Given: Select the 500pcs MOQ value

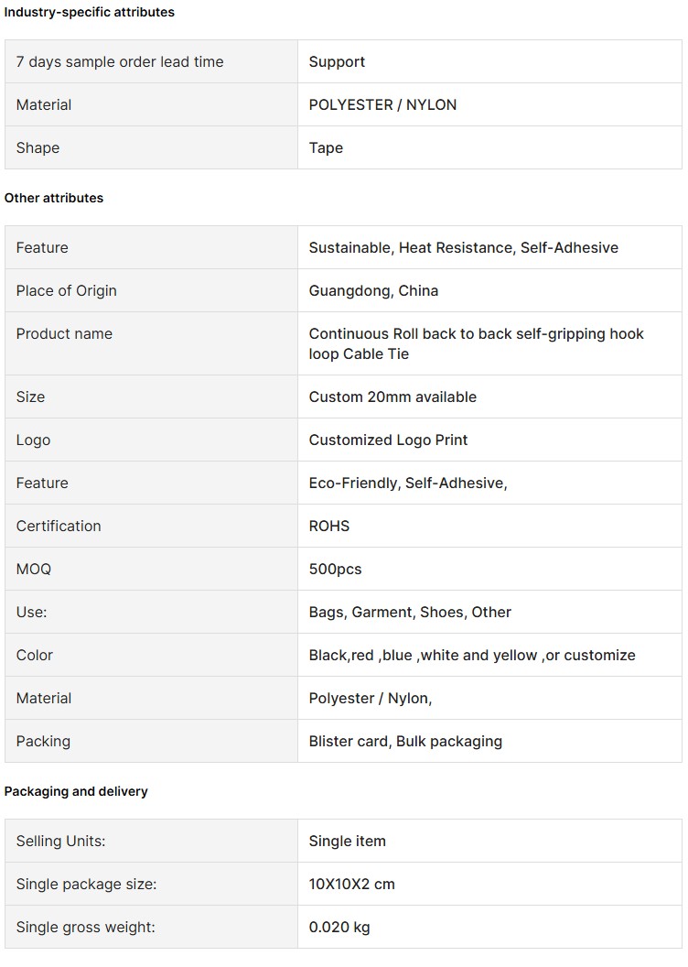Looking at the screenshot, I should (x=335, y=570).
